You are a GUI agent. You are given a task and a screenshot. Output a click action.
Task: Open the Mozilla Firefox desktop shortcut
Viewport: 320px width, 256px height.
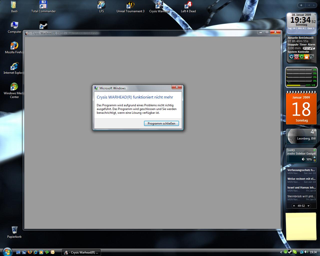tap(14, 48)
